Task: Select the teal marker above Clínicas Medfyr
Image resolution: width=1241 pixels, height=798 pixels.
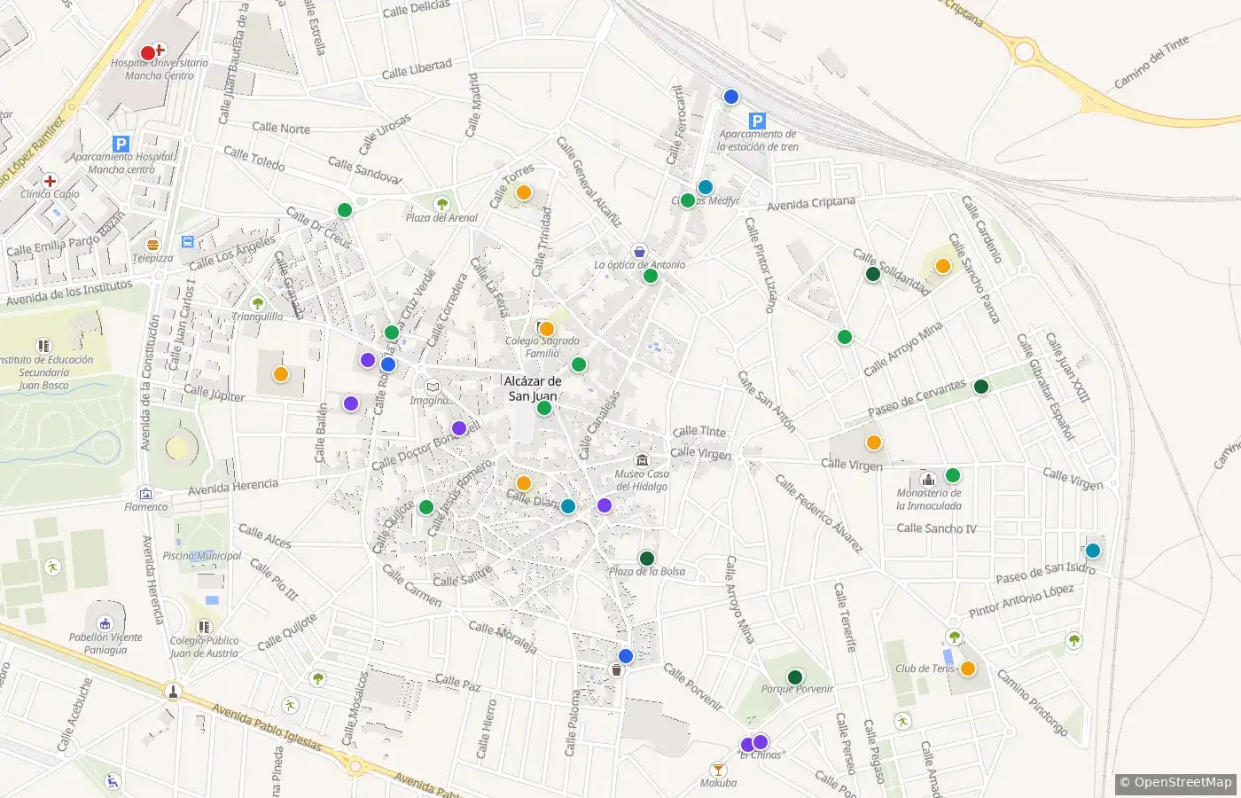Action: click(706, 187)
